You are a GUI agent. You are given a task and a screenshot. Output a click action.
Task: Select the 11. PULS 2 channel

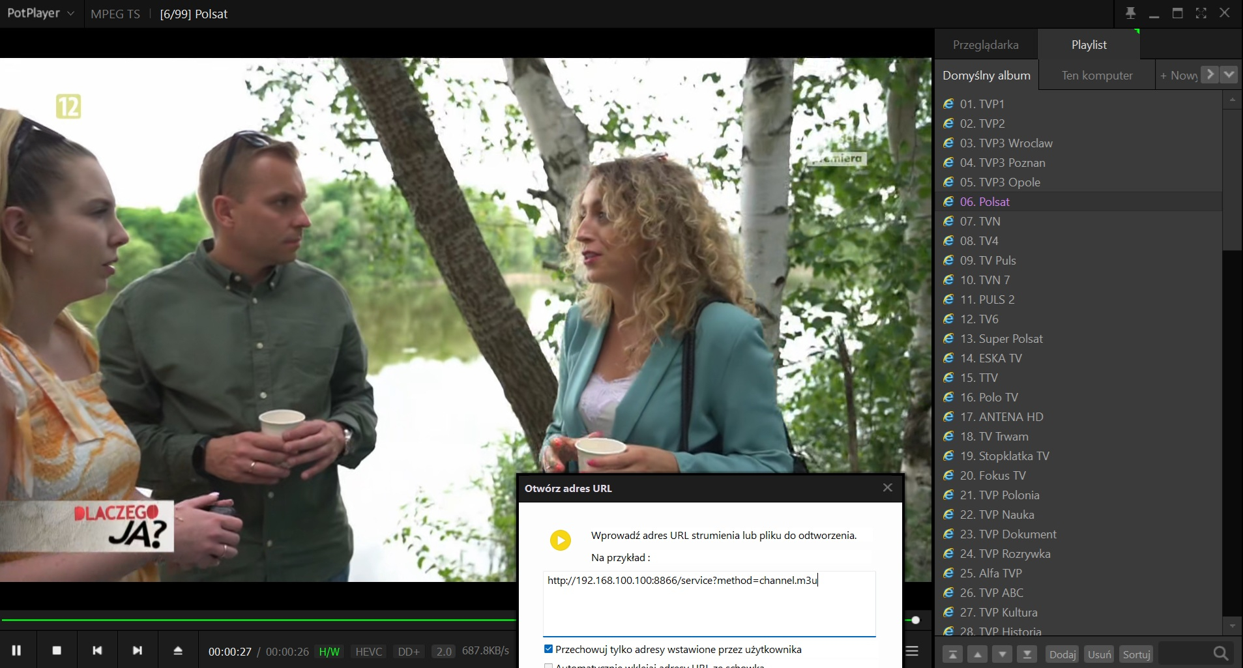(1079, 299)
